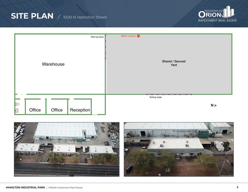This screenshot has width=248, height=192.
Task: Click the red Meter Location star
Action: [x=139, y=36]
